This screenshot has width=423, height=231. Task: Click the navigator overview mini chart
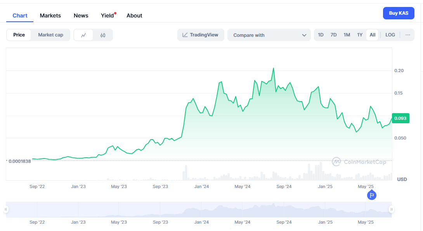point(199,209)
